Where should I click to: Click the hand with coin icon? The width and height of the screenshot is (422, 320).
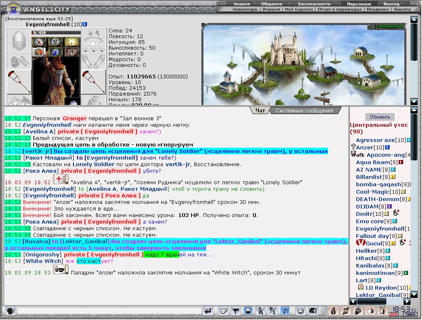point(358,311)
